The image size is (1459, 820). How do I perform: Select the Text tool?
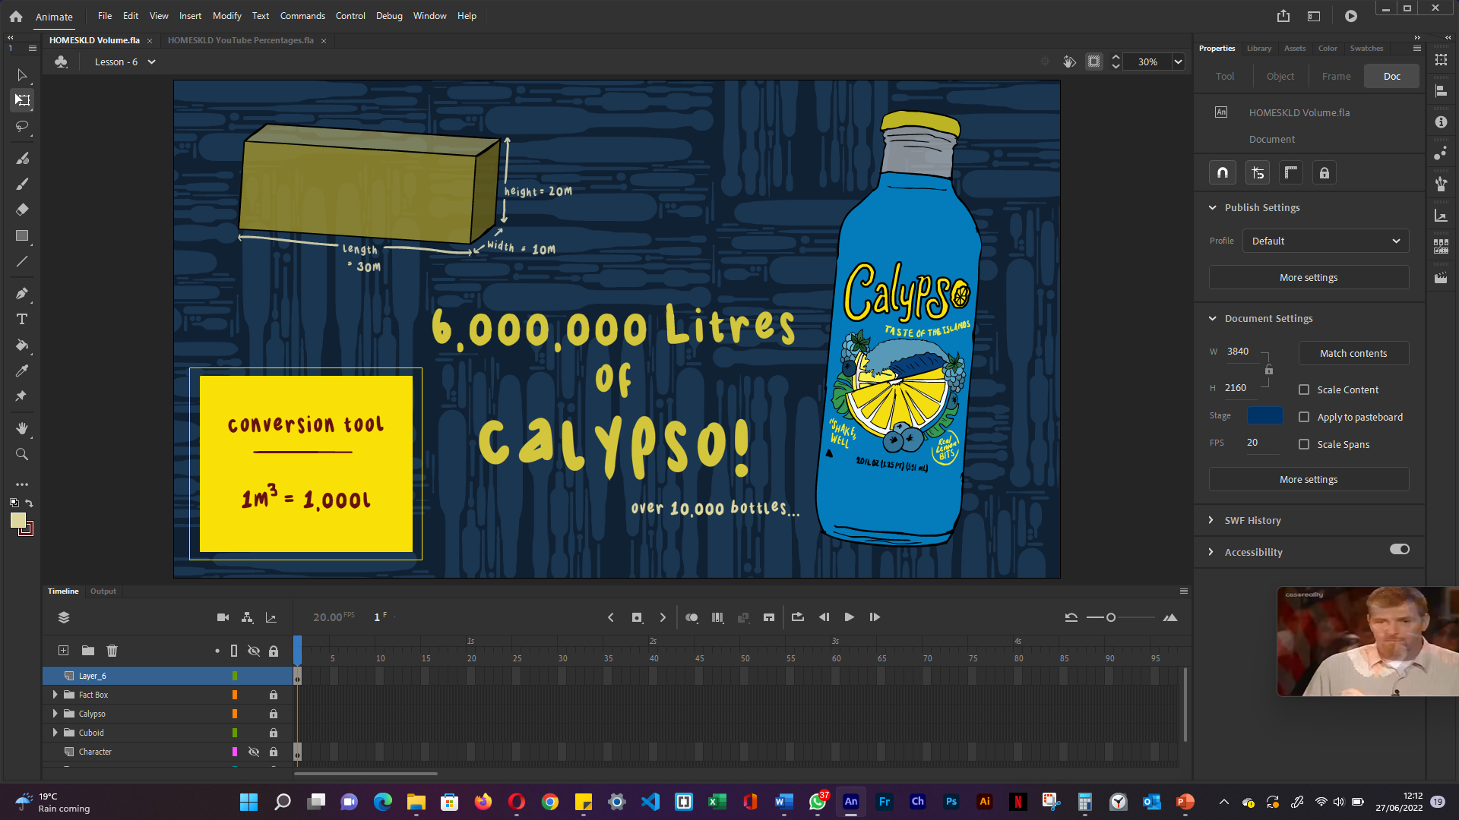pyautogui.click(x=22, y=320)
